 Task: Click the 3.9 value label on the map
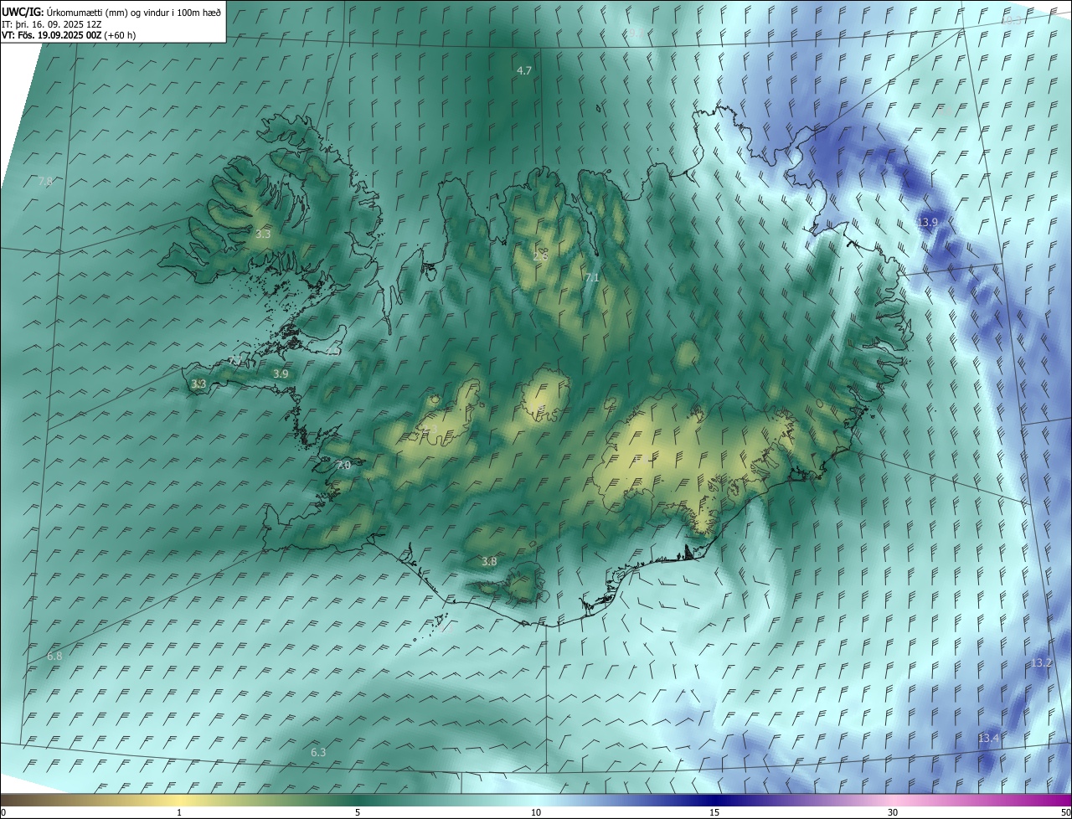[x=281, y=373]
